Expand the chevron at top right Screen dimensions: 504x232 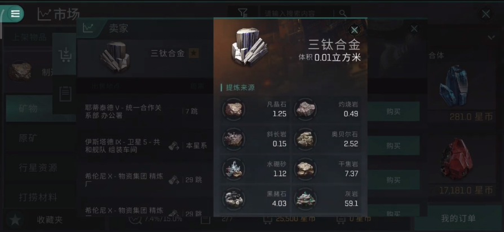[491, 38]
